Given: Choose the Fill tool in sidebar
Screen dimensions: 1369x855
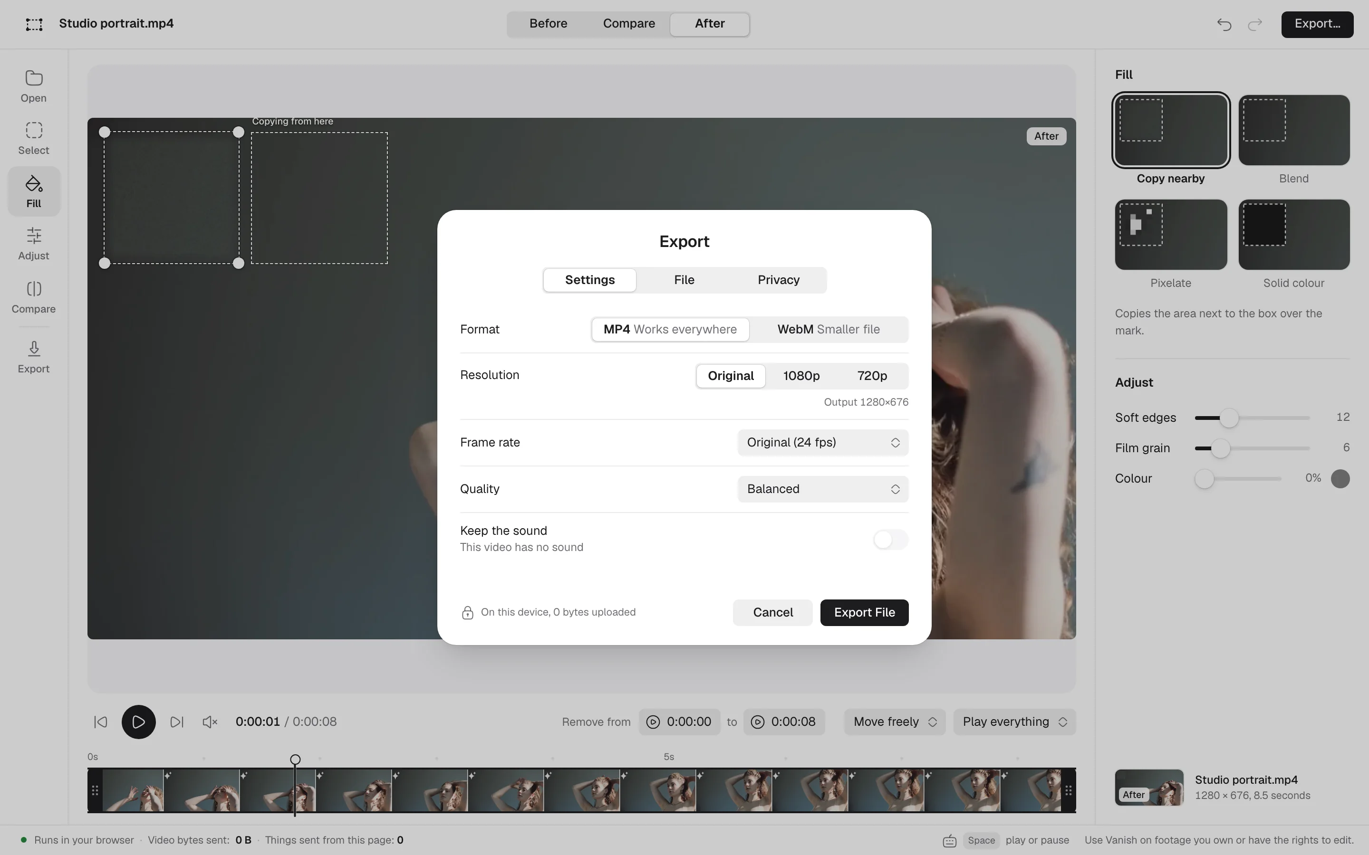Looking at the screenshot, I should click(33, 191).
